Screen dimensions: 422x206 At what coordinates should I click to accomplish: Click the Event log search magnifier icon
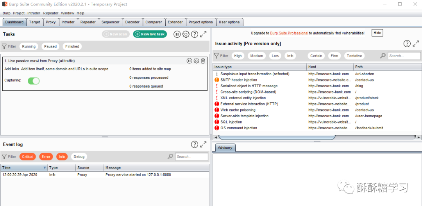(170, 157)
